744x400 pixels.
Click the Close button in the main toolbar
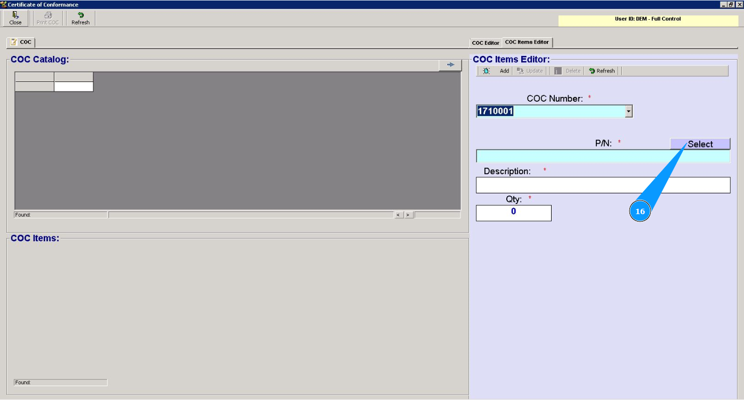click(x=15, y=19)
